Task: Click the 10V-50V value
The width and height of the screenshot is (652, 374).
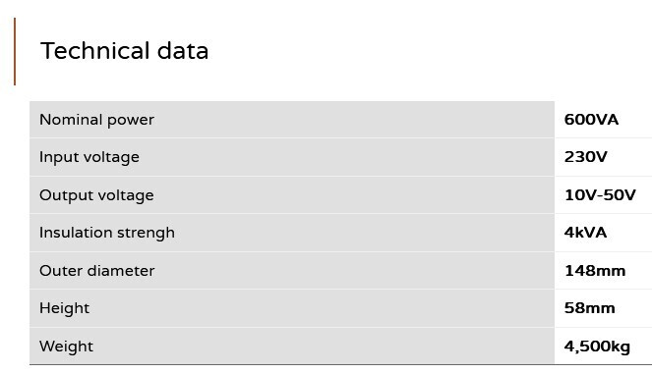Action: (x=600, y=194)
